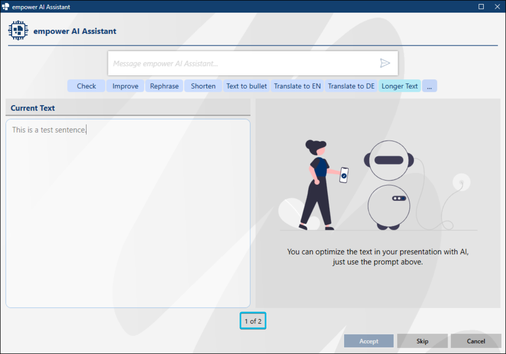Click the 'optimize the text' hint message
The height and width of the screenshot is (354, 506).
coord(378,256)
